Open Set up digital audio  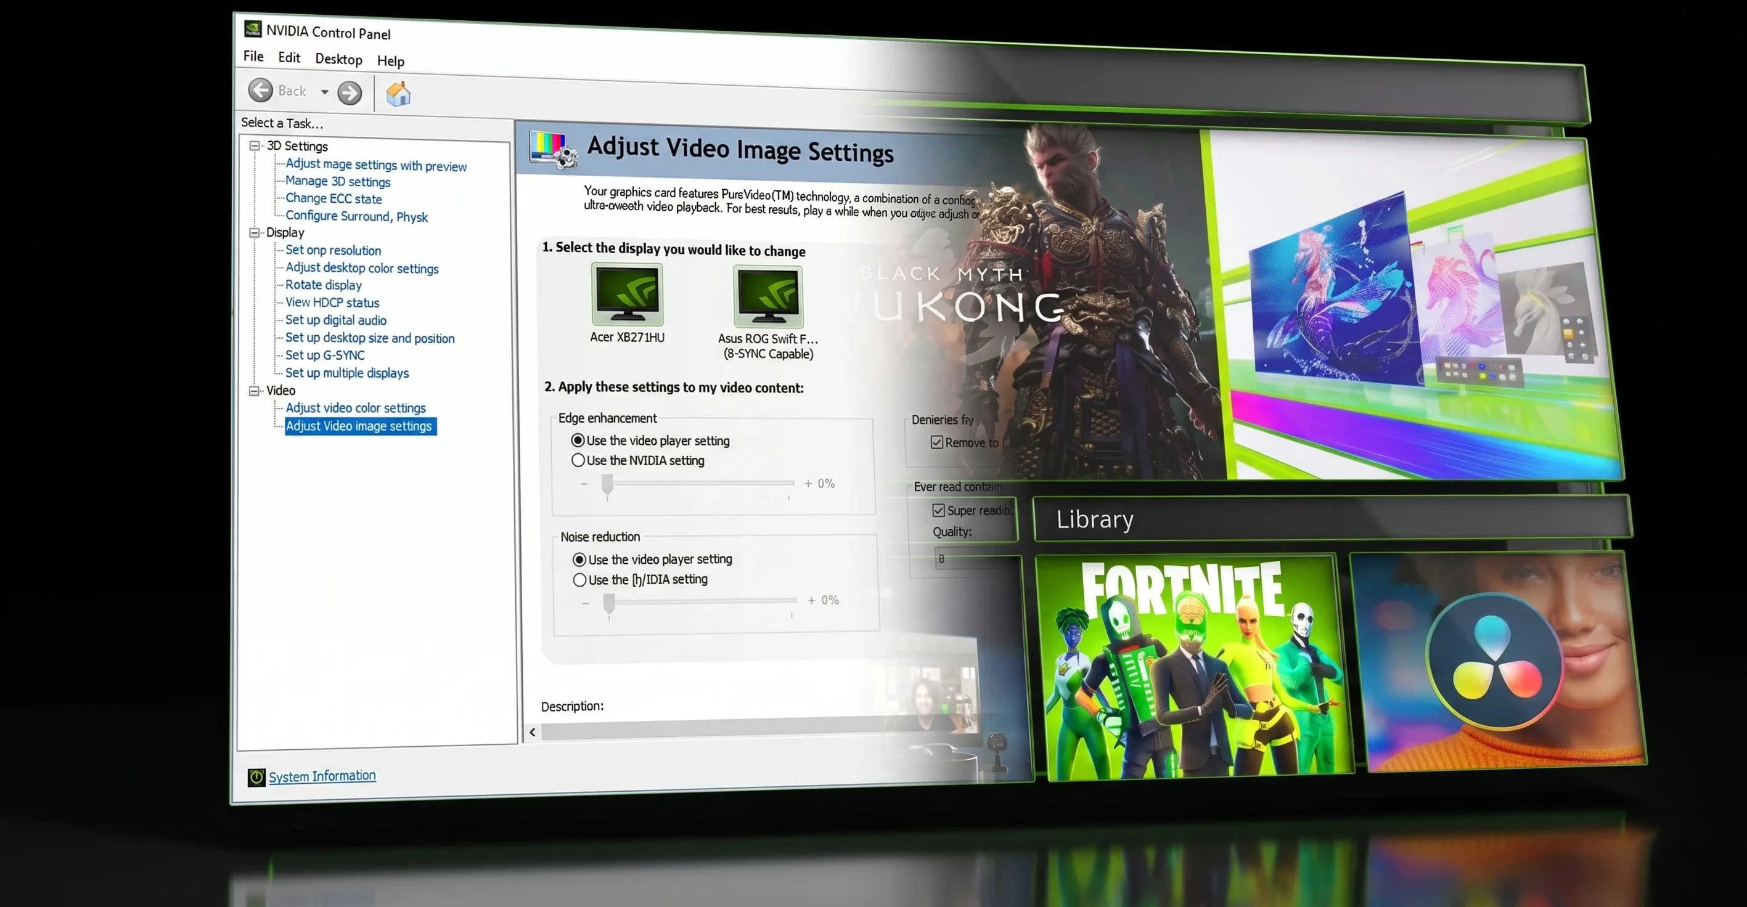point(335,320)
